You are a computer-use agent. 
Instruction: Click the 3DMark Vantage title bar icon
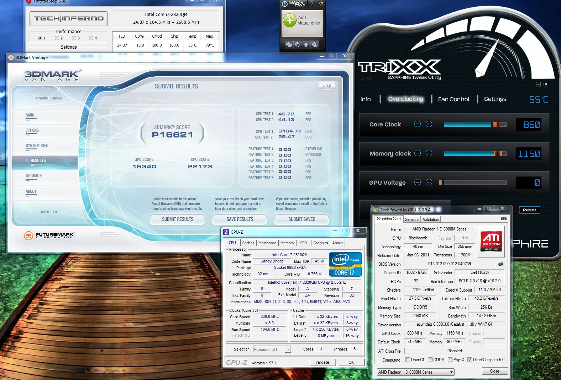pos(11,57)
